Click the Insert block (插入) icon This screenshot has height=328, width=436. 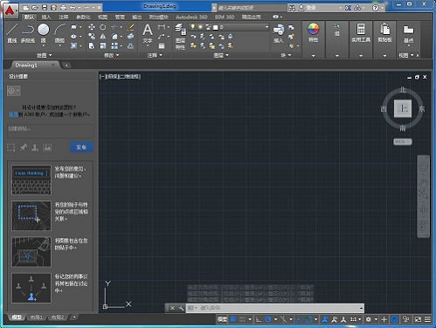pos(279,33)
